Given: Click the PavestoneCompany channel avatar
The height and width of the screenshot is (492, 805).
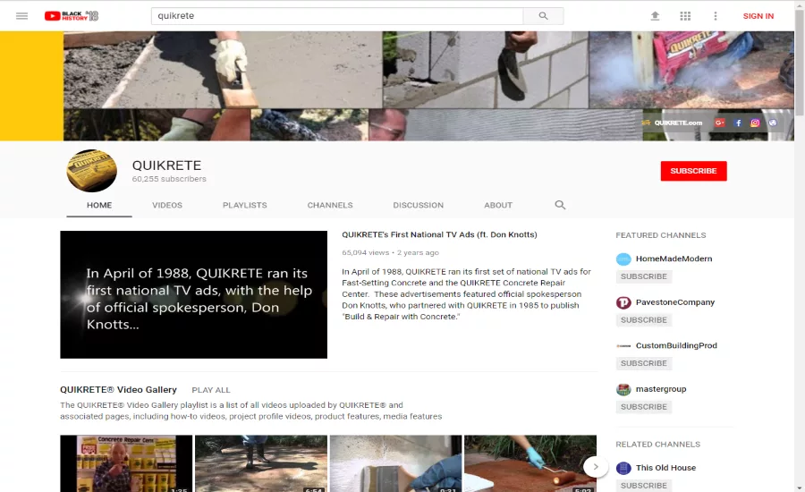Looking at the screenshot, I should point(623,302).
